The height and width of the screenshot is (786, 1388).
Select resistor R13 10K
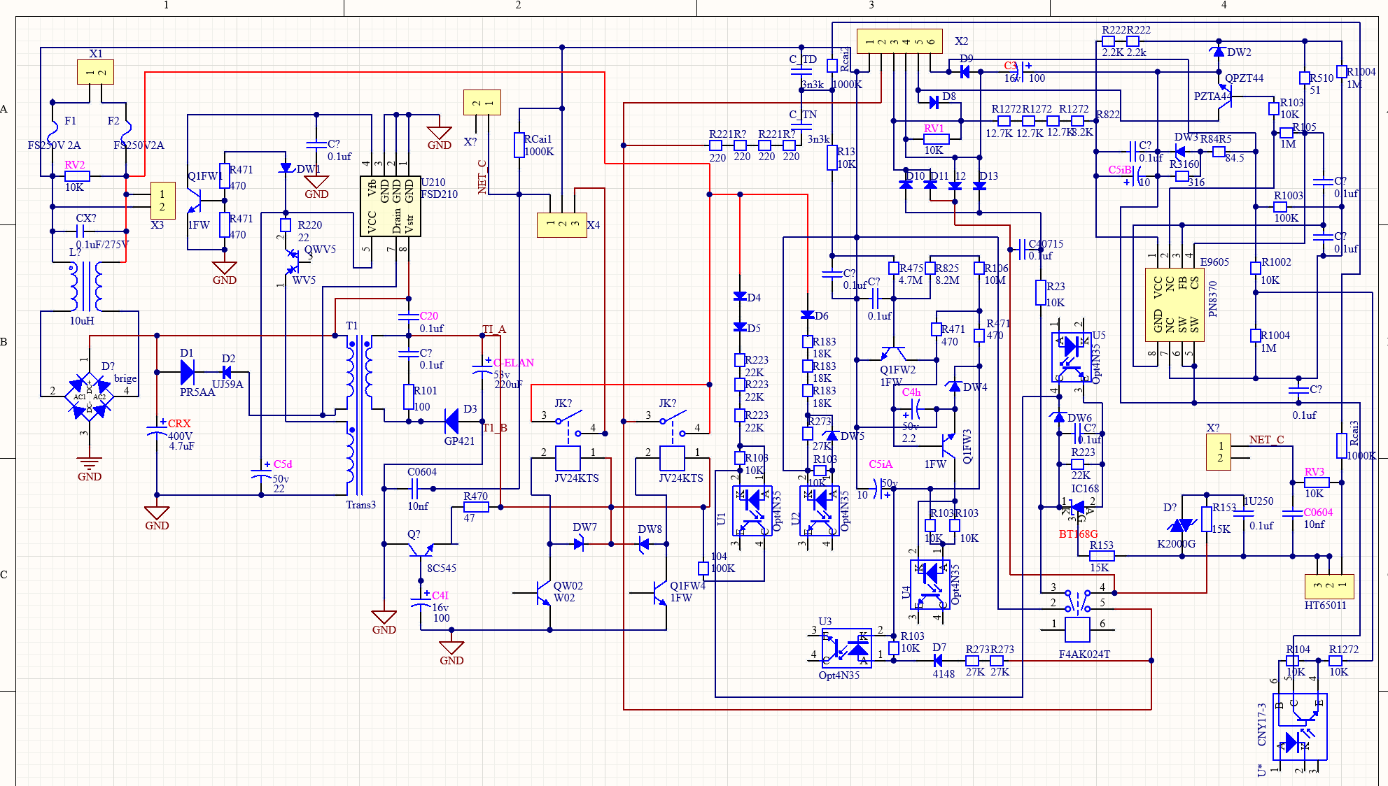(x=832, y=157)
